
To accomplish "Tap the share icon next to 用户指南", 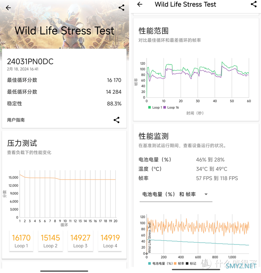I will pos(116,120).
